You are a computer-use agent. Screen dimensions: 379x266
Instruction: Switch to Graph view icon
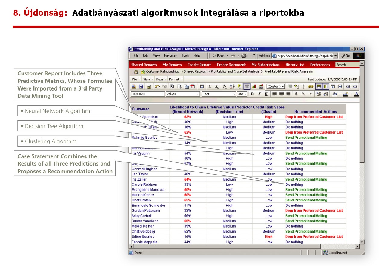coord(254,86)
